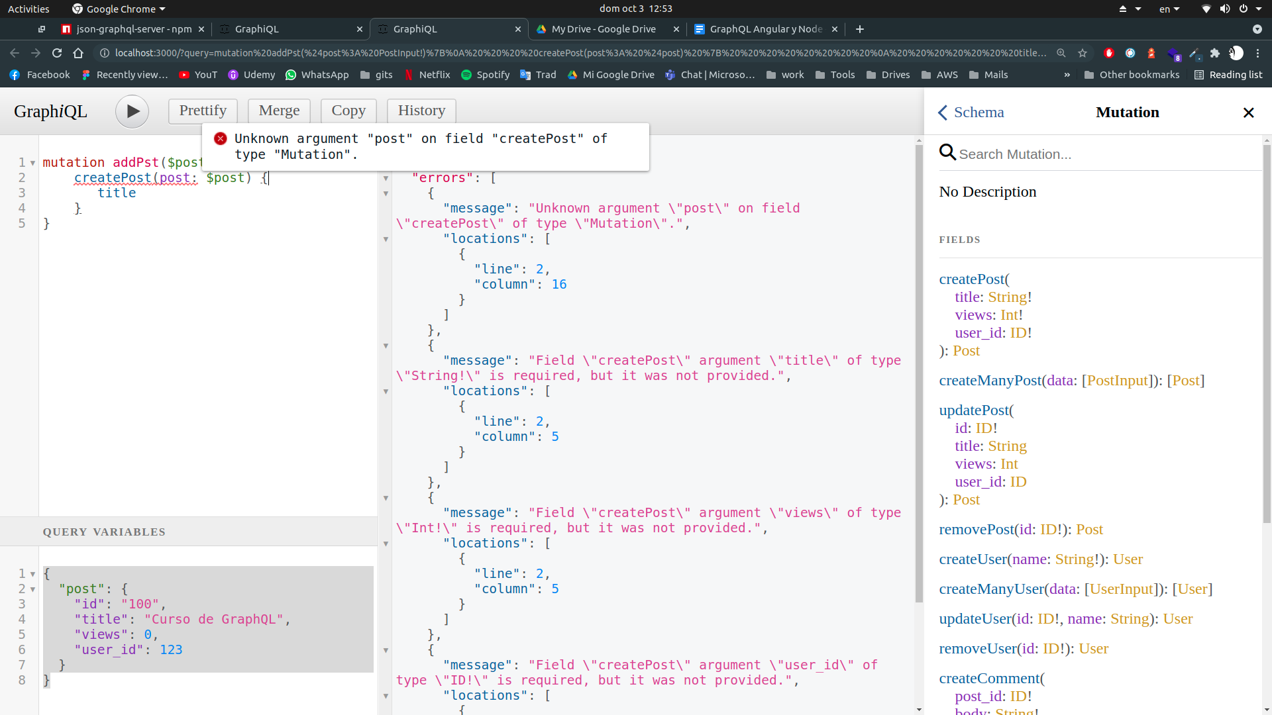Open tab search dropdown in tab strip

click(x=1257, y=29)
